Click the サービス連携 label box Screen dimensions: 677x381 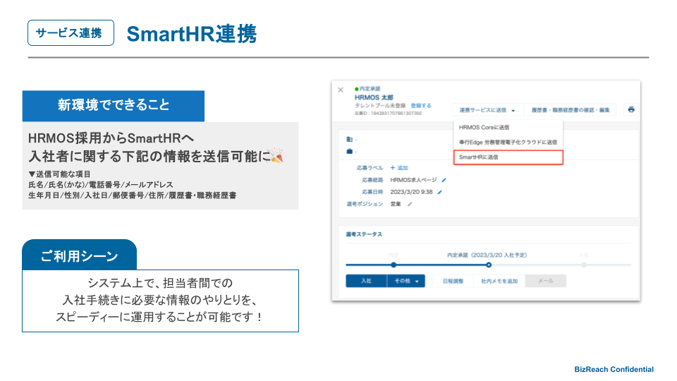(x=71, y=33)
